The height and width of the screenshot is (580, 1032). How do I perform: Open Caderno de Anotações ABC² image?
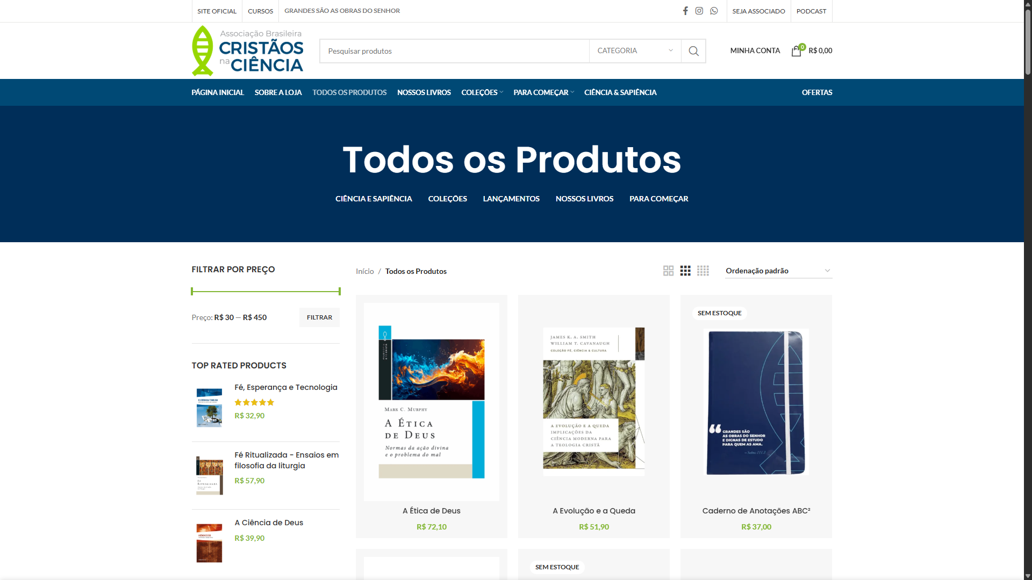(x=756, y=402)
